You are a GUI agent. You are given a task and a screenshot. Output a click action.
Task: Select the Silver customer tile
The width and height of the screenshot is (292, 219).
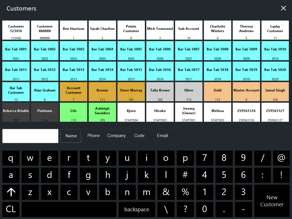pos(189,92)
